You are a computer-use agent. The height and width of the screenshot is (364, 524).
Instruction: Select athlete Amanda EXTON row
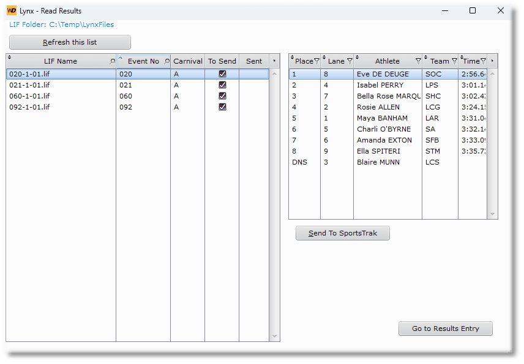[x=387, y=140]
